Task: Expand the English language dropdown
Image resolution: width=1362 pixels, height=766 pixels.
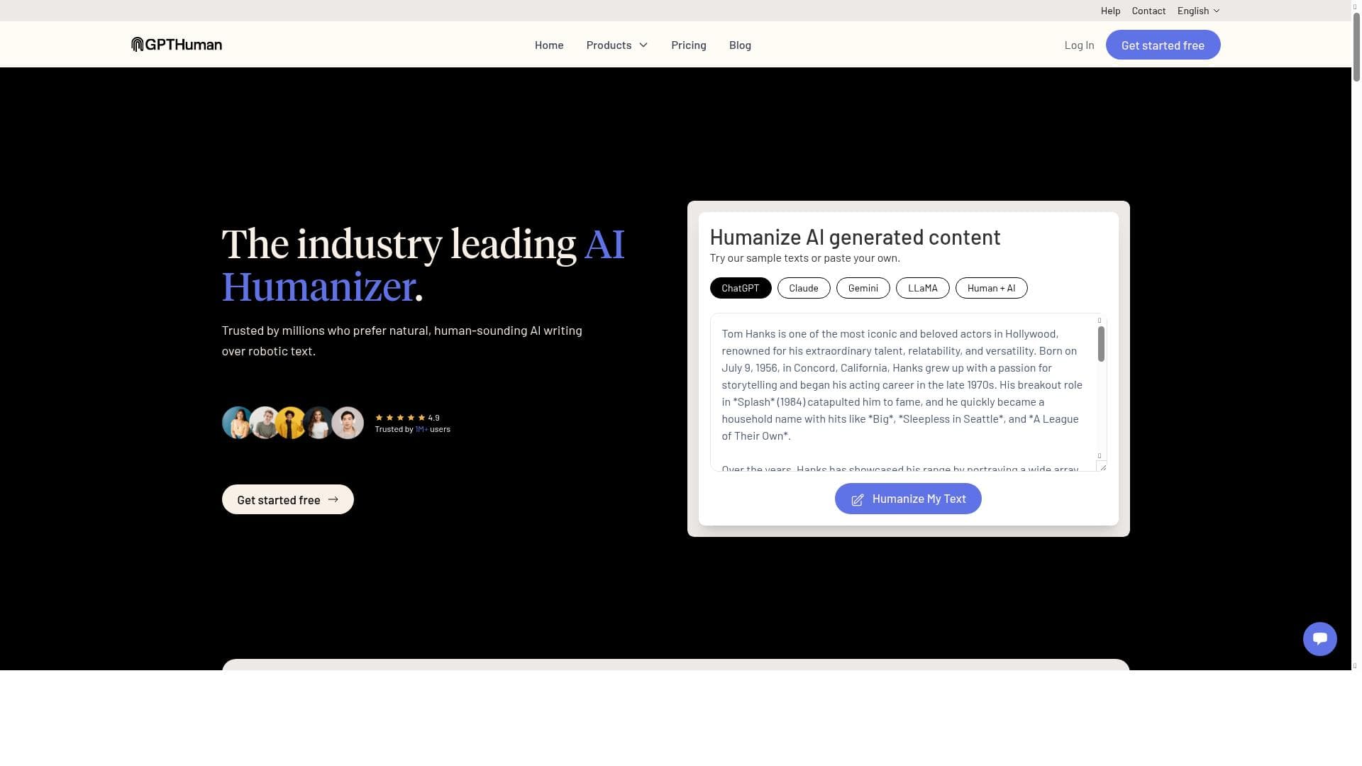Action: click(x=1197, y=11)
